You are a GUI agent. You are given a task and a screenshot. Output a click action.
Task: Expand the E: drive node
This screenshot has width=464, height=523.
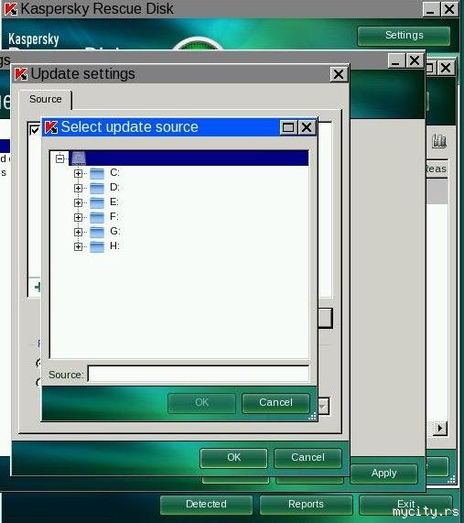click(78, 202)
